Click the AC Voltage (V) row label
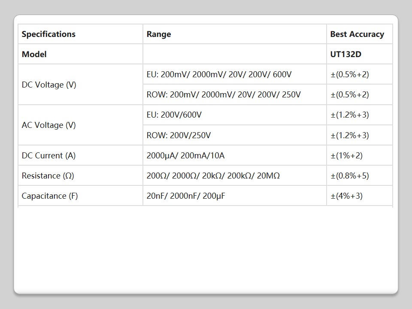The width and height of the screenshot is (412, 309). tap(49, 125)
